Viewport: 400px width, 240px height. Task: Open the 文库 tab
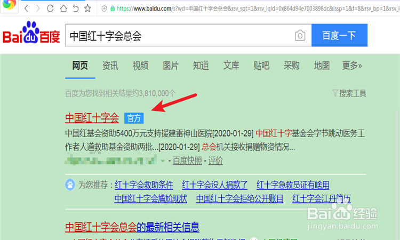point(231,66)
